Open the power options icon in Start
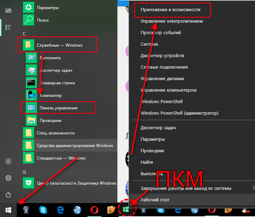Image resolution: width=255 pixels, height=217 pixels. [8, 195]
